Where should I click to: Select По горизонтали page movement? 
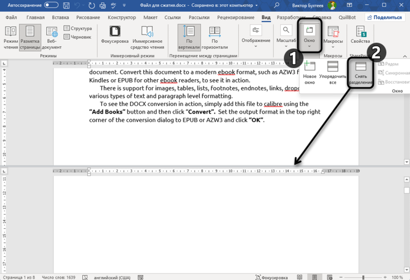click(x=214, y=36)
